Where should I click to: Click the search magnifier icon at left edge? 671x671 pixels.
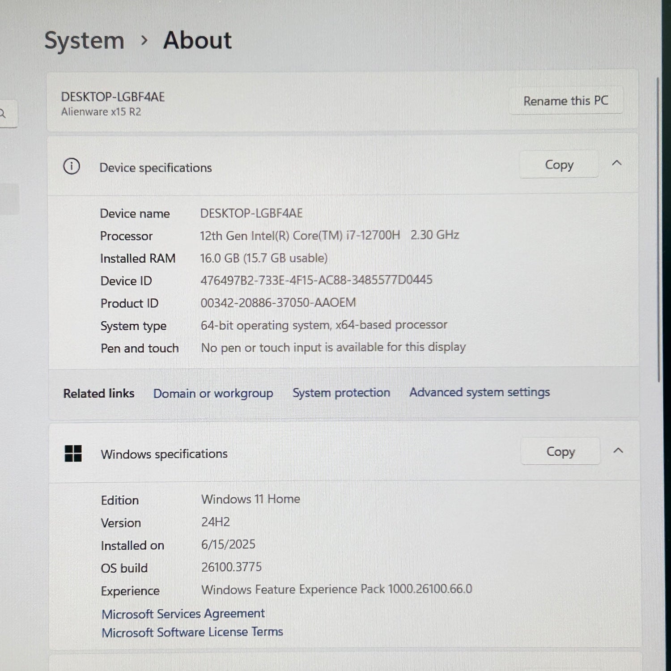3,114
